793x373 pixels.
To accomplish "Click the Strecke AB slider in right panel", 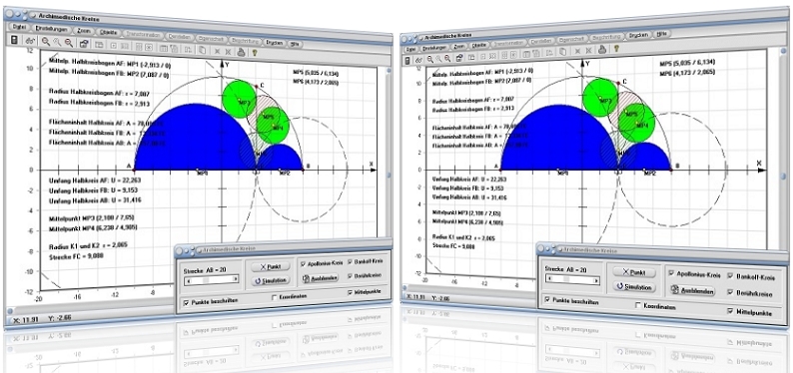I will point(573,279).
